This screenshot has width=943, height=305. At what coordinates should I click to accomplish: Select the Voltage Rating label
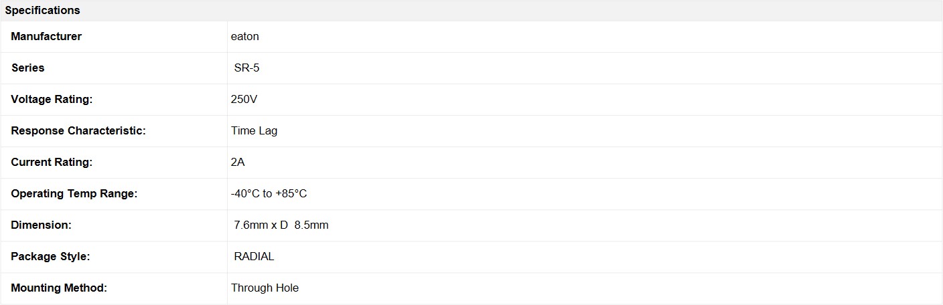52,100
